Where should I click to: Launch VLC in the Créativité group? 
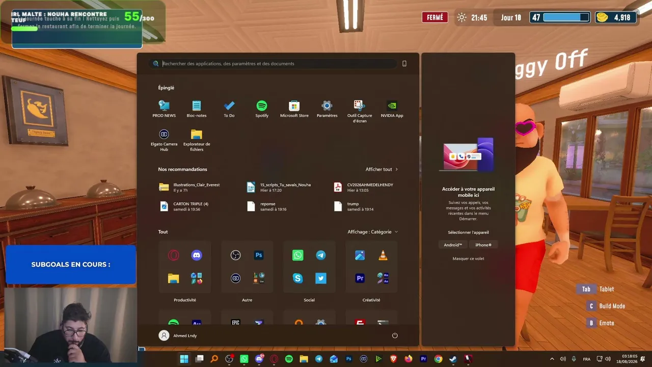(x=383, y=255)
